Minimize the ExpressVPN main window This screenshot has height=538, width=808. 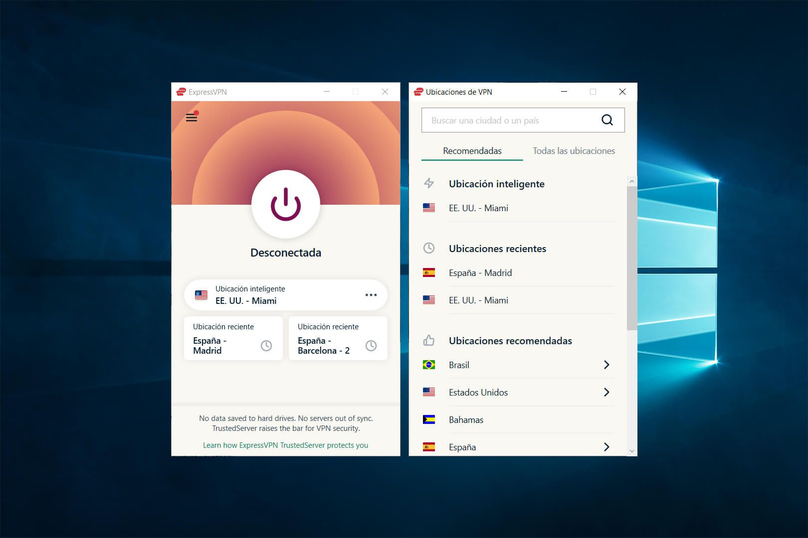coord(327,92)
